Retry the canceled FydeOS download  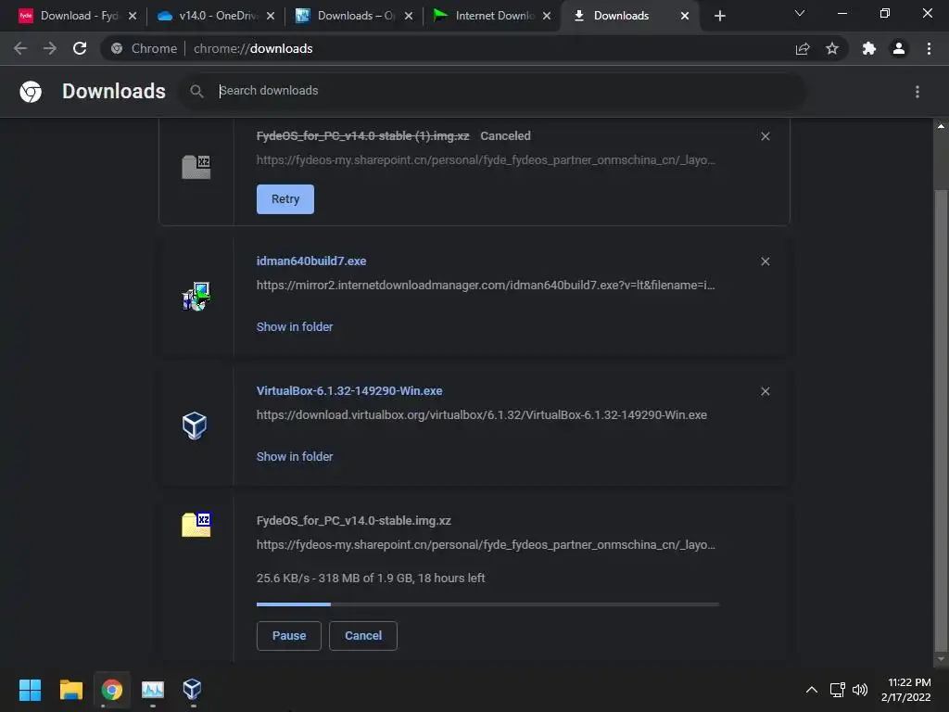[285, 199]
